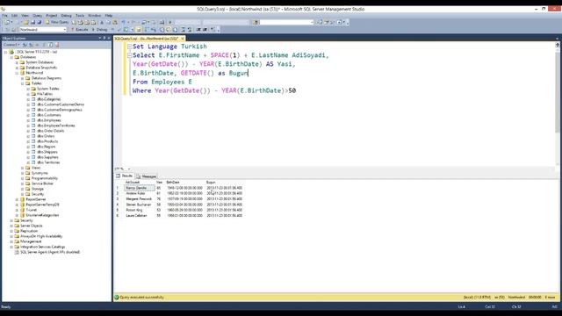Expand the System Databases node

pos(17,62)
